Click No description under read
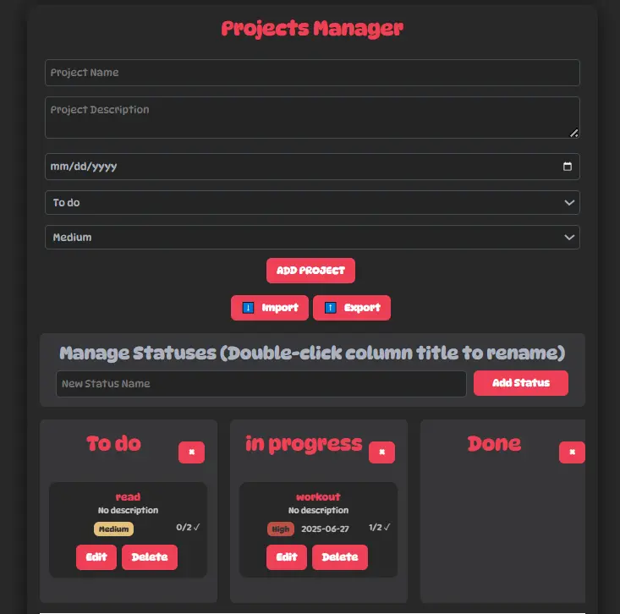The image size is (620, 614). 128,511
